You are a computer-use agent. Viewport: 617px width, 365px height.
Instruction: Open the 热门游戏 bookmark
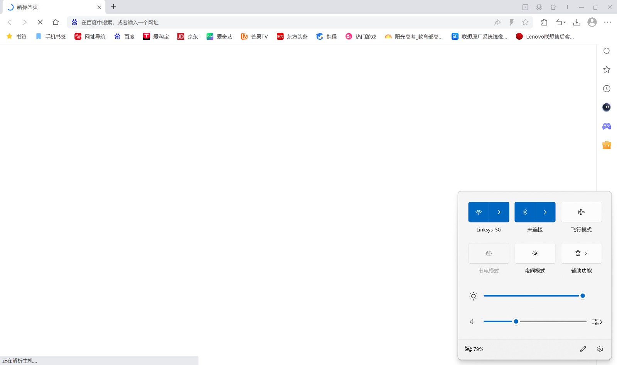pos(361,36)
